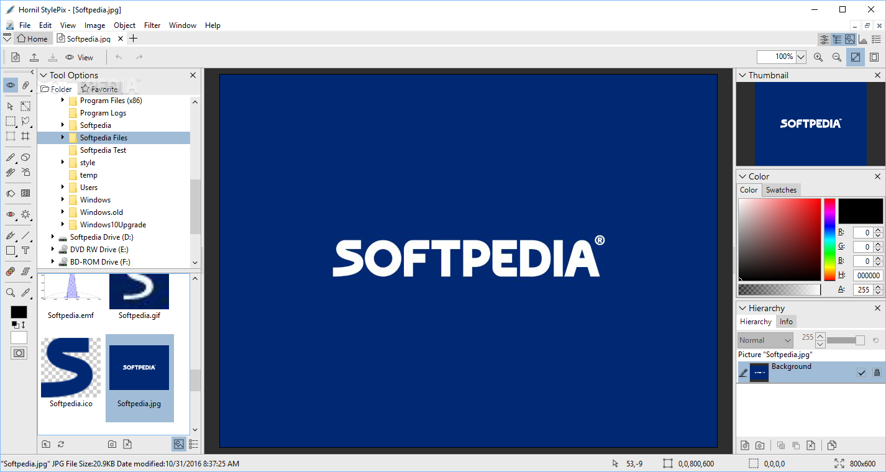The image size is (886, 472).
Task: Select the brush tool in the toolbox
Action: (x=11, y=157)
